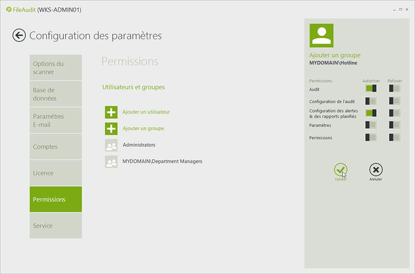Select MYDOMAIN\Department Managers entry
Screen dimensions: 415x274
coord(162,161)
